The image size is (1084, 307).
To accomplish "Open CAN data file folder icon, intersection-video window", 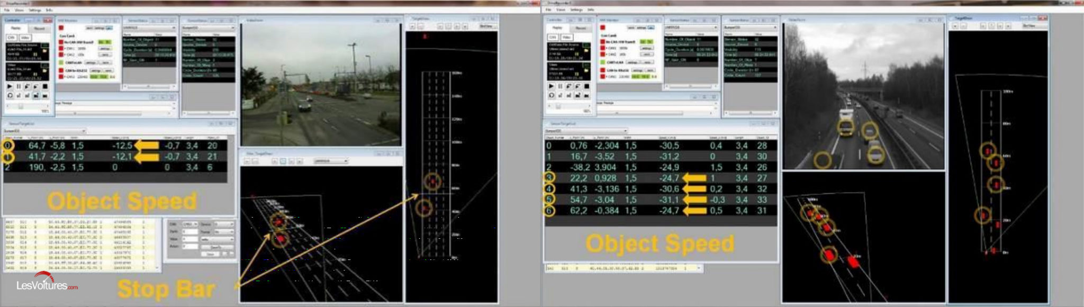I will click(45, 51).
